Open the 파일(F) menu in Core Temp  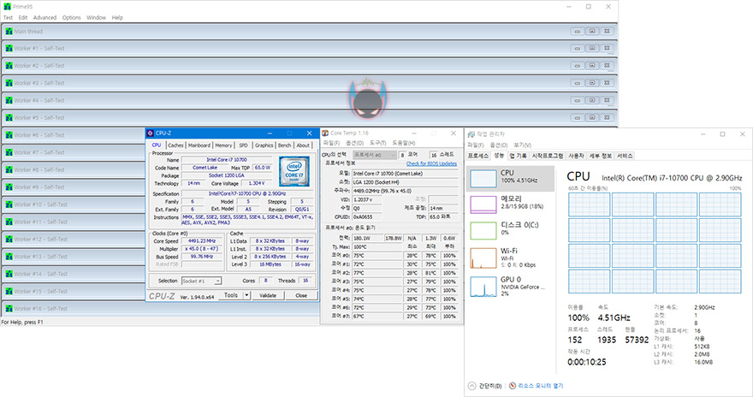(x=330, y=143)
